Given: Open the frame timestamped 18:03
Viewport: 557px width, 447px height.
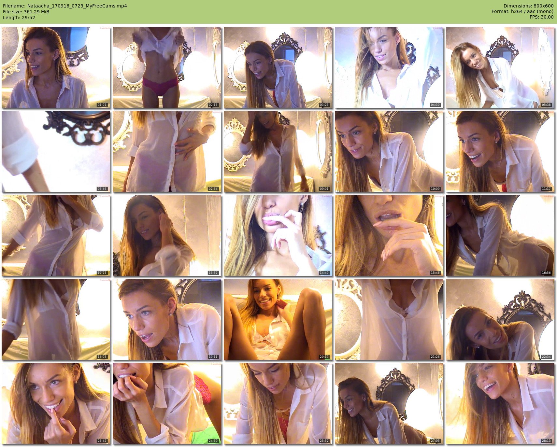Looking at the screenshot, I should 56,319.
